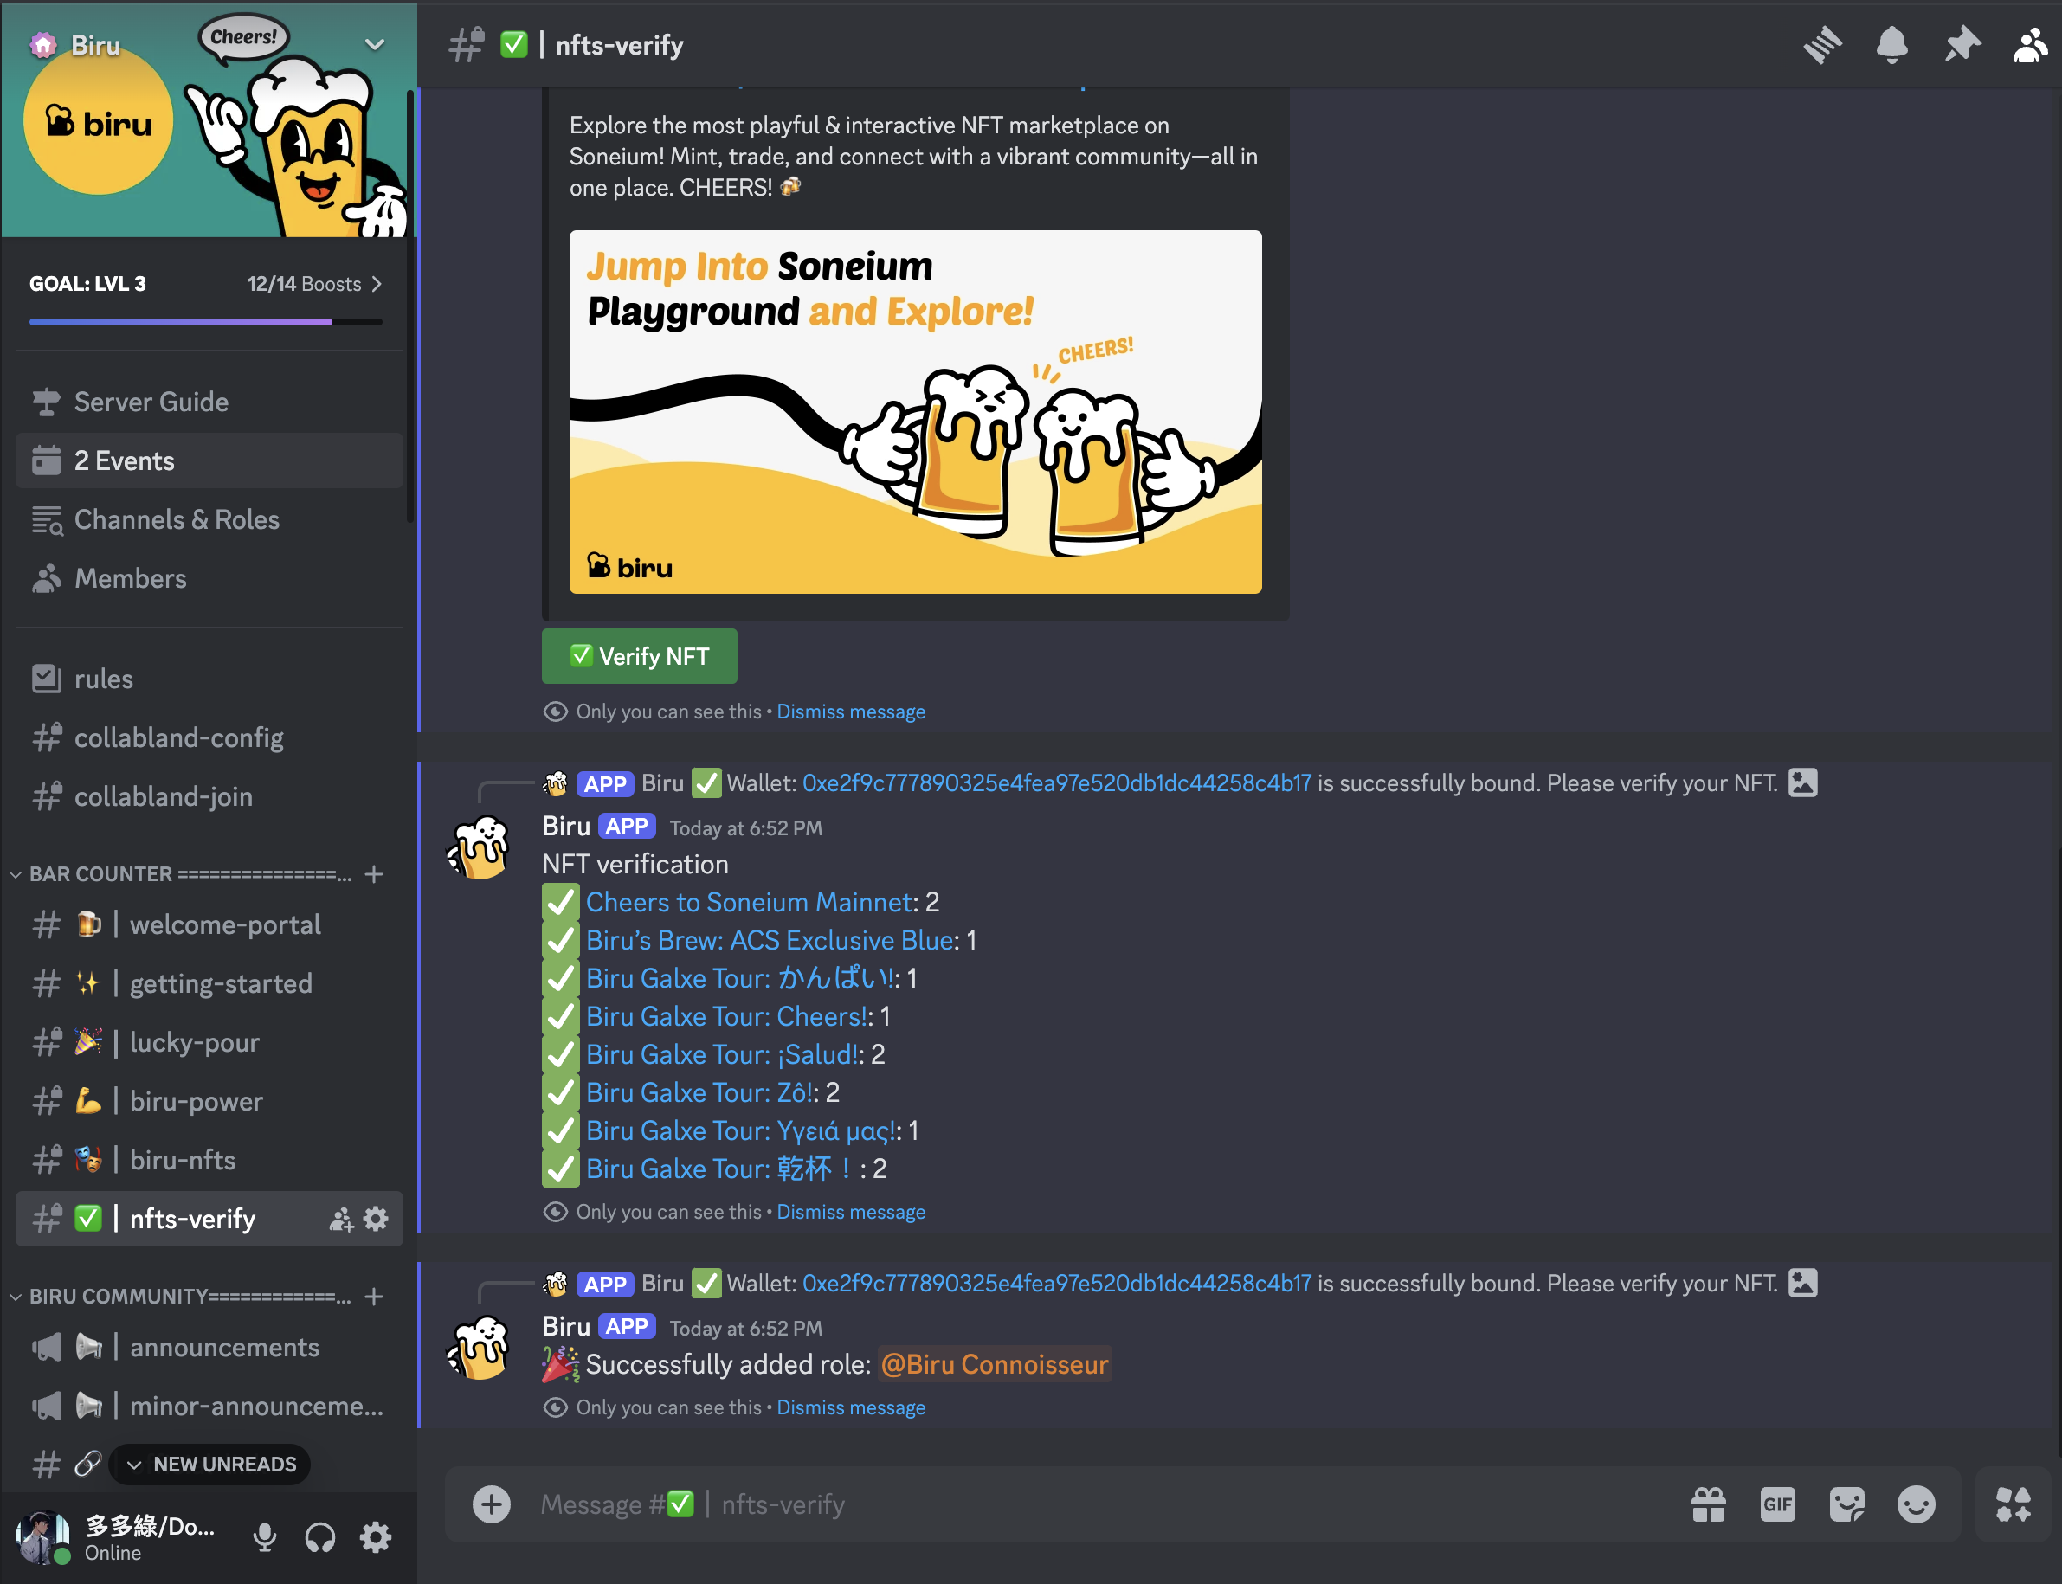2062x1584 pixels.
Task: Open notification settings bell icon
Action: coord(1891,44)
